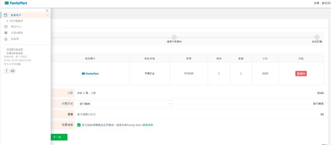Open 我的優惠券 submenu item

[x=16, y=21]
